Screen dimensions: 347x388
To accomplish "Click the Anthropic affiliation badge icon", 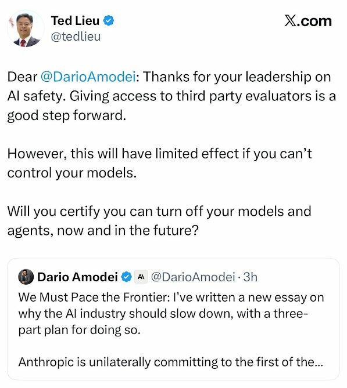I will (141, 277).
